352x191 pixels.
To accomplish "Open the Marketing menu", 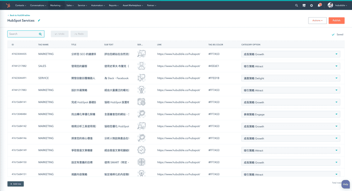I will click(56, 5).
